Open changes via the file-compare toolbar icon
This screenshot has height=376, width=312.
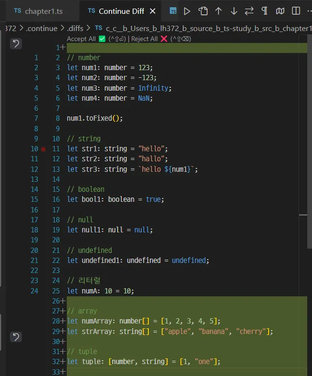[x=203, y=11]
